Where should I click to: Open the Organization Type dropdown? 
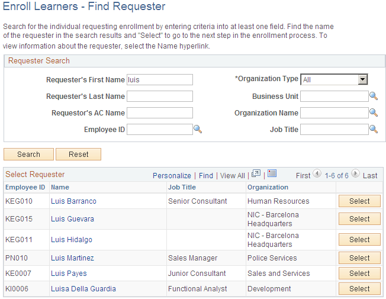pos(334,79)
